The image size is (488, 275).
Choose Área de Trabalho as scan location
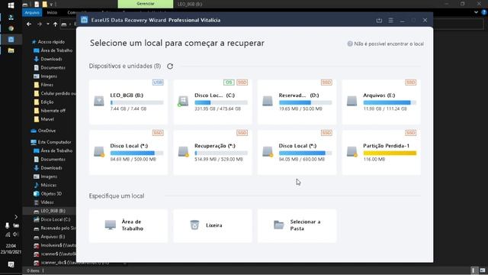point(128,225)
